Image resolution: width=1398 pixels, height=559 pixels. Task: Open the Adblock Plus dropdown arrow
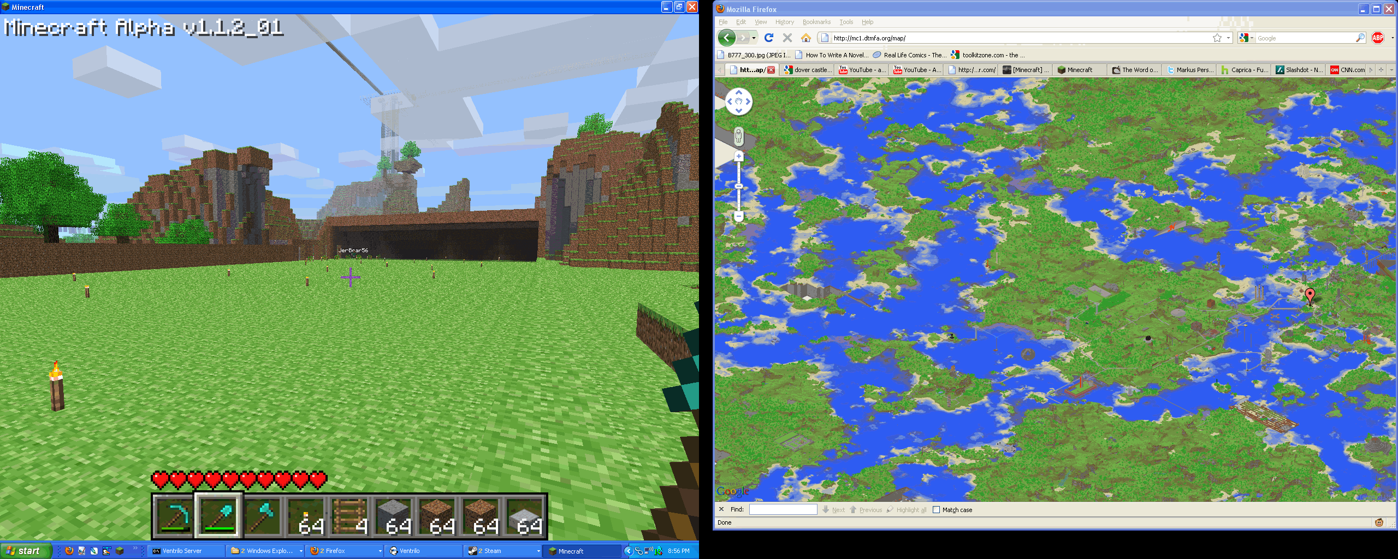1392,38
